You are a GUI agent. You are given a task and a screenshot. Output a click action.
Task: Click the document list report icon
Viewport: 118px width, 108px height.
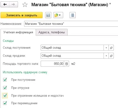[x=73, y=15]
